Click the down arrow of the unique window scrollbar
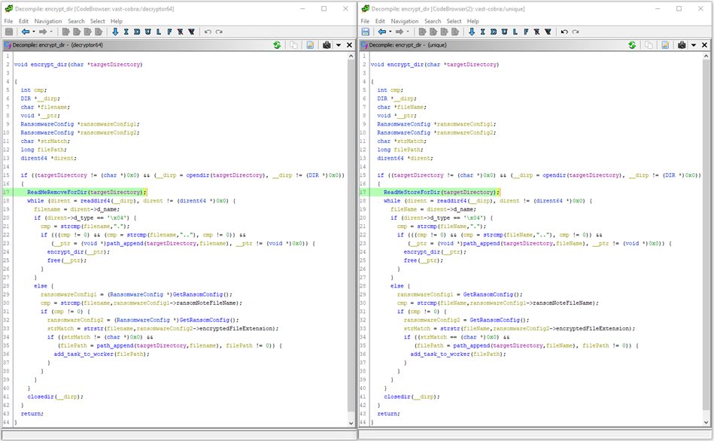 pos(706,422)
